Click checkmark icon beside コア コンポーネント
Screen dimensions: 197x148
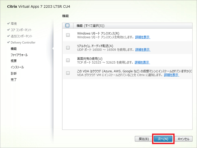(x=8, y=30)
